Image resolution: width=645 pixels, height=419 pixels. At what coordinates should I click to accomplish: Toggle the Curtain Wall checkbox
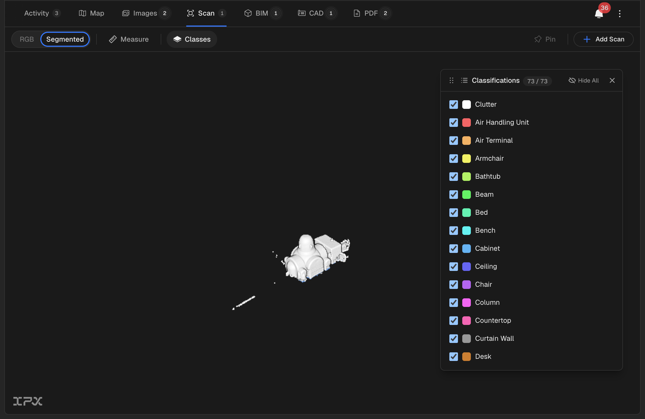pos(453,339)
